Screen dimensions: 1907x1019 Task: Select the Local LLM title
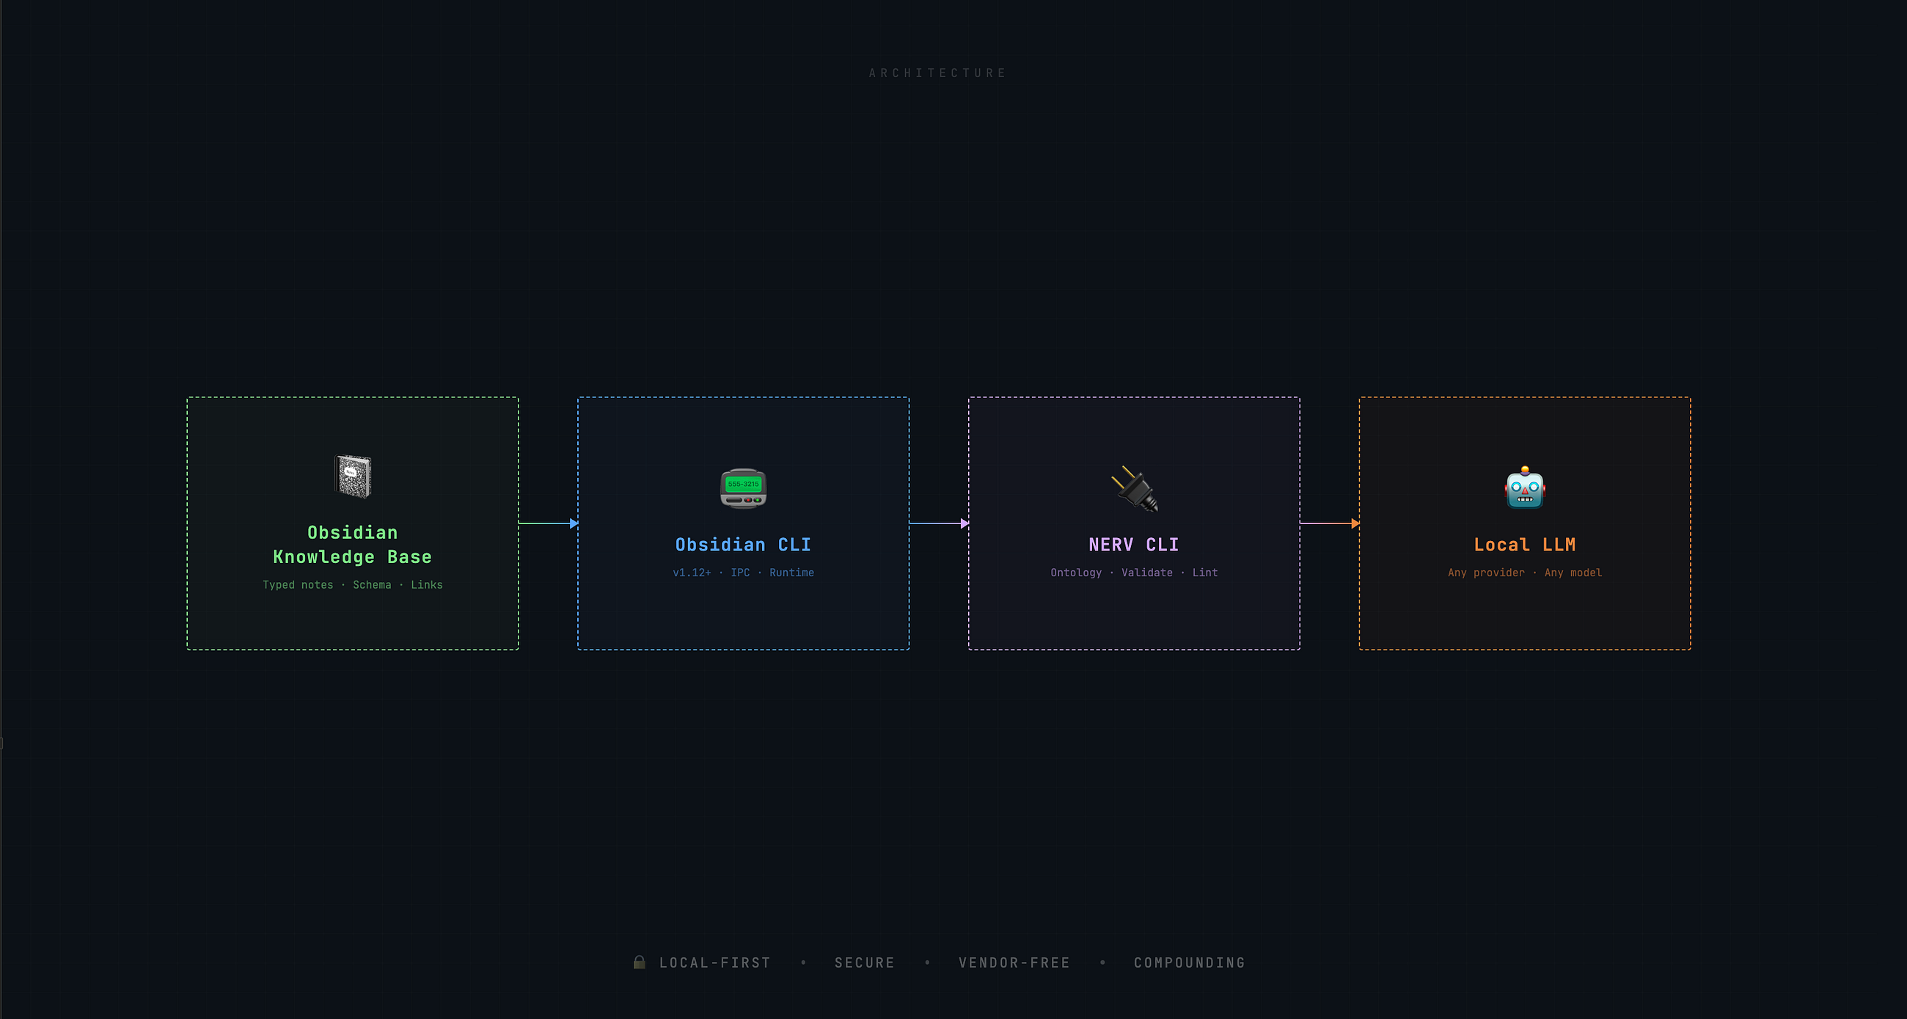tap(1525, 545)
